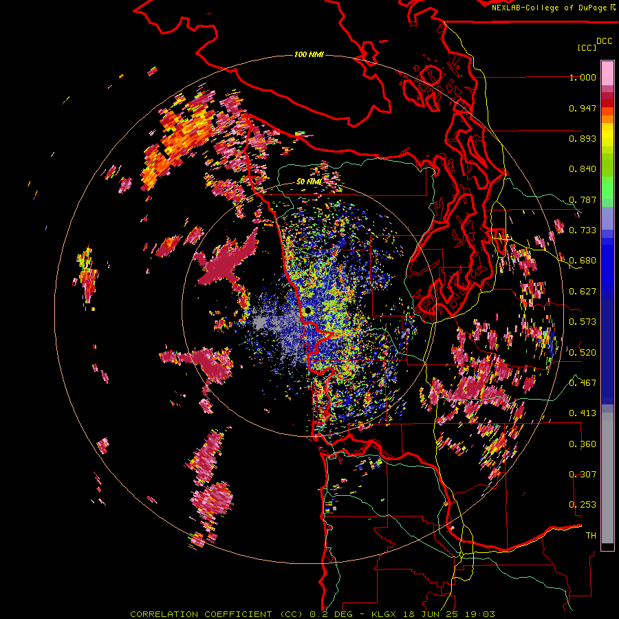The image size is (619, 619).
Task: Select the red swatch on the color bar
Action: click(607, 103)
